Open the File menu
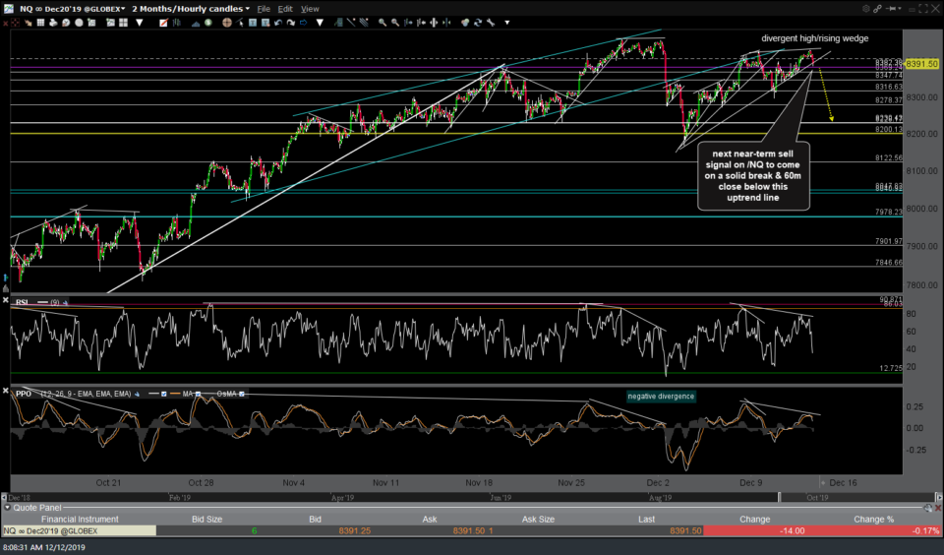 [264, 9]
